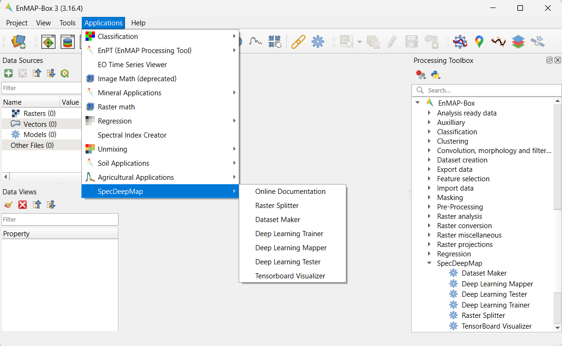The height and width of the screenshot is (346, 562).
Task: Expand Raster analysis toolbox group
Action: coord(429,216)
